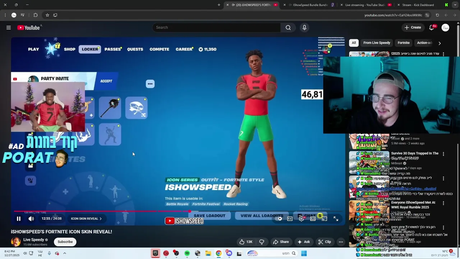
Task: Show more topic chips with the arrow
Action: pos(440,43)
